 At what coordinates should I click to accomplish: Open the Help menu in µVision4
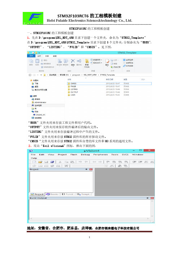[x=34, y=158]
